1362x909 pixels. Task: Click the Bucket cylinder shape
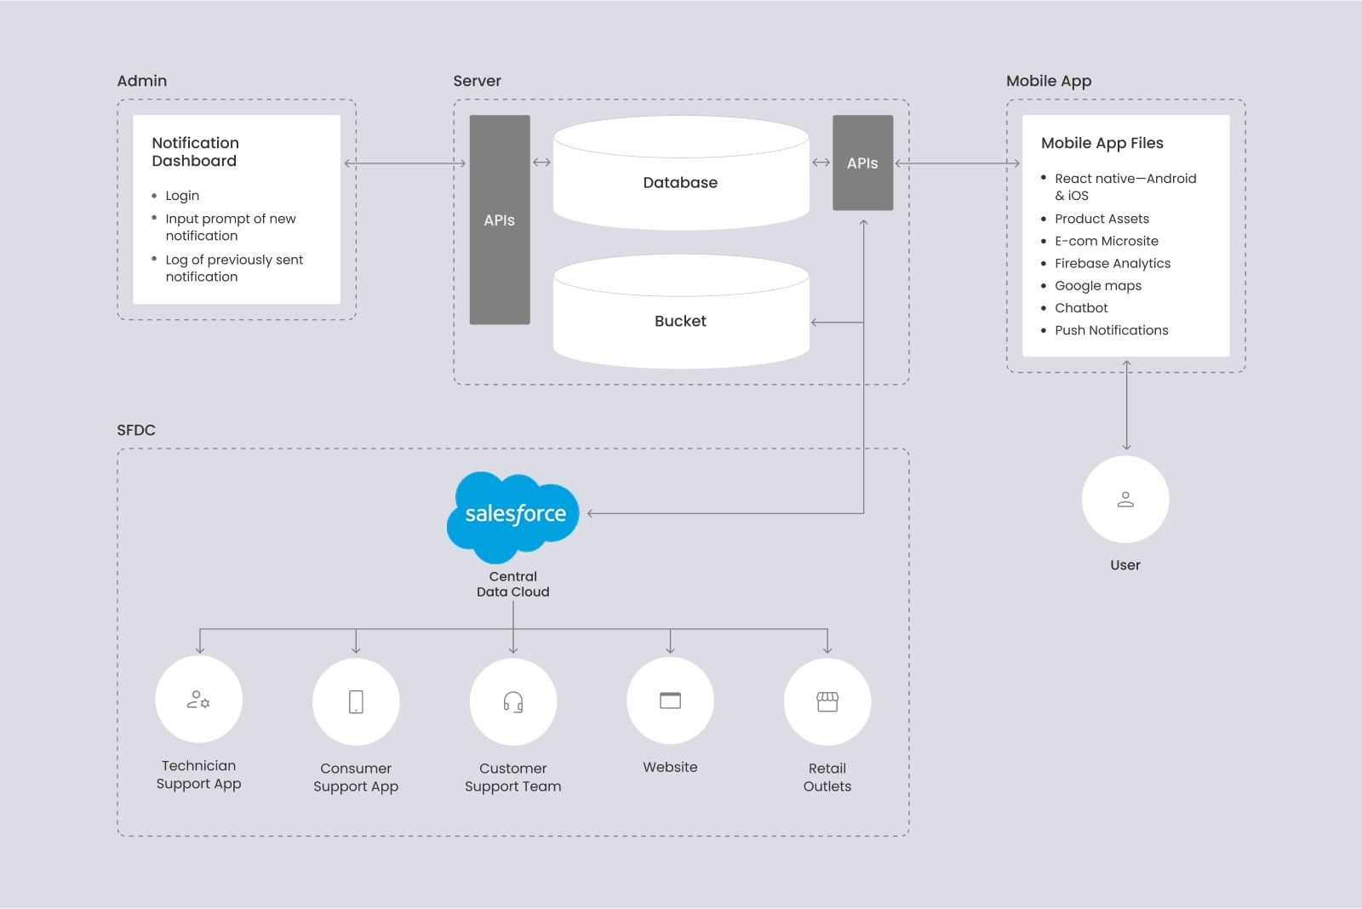pyautogui.click(x=680, y=321)
